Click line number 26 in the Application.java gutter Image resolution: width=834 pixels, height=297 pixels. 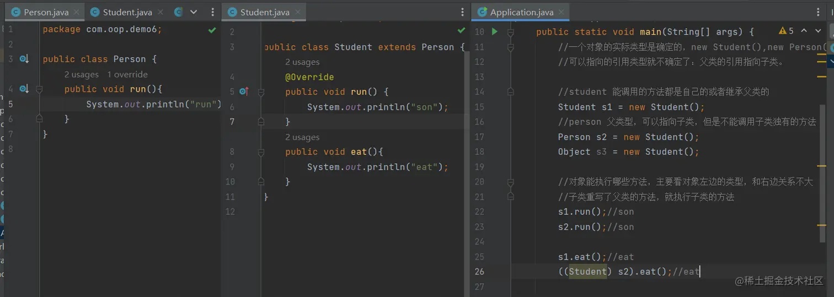coord(479,271)
